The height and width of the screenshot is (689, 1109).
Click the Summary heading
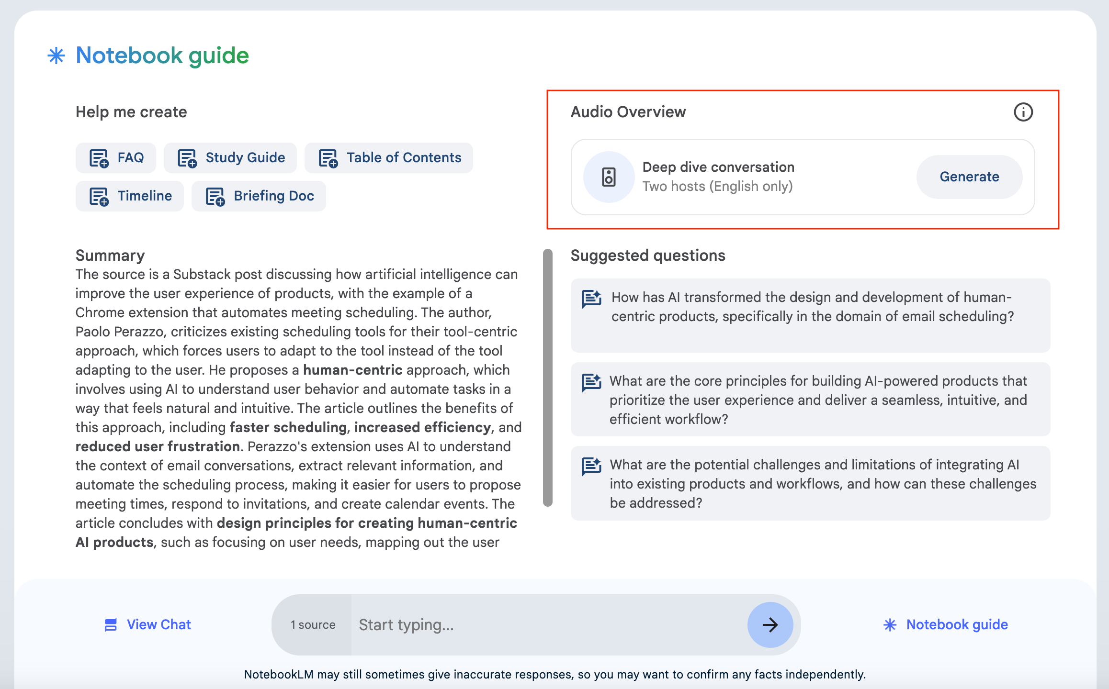(110, 256)
